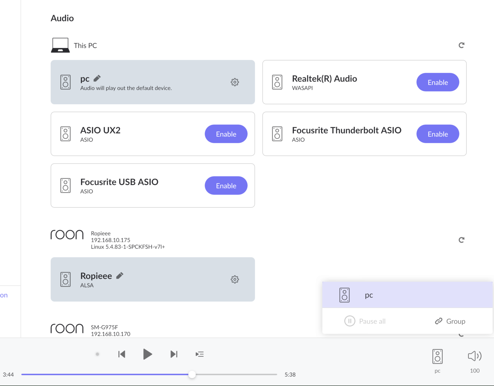Screen dimensions: 494x386
Task: Open the play queue
Action: (200, 354)
